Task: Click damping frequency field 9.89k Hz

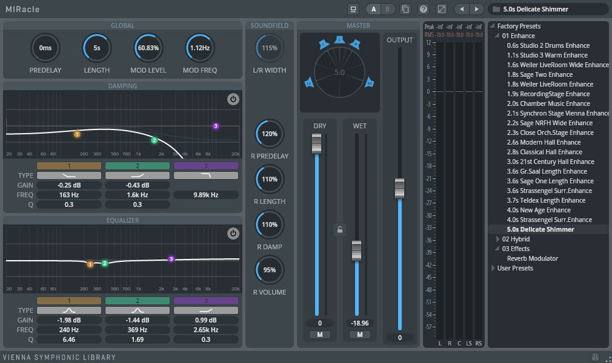Action: pyautogui.click(x=205, y=195)
